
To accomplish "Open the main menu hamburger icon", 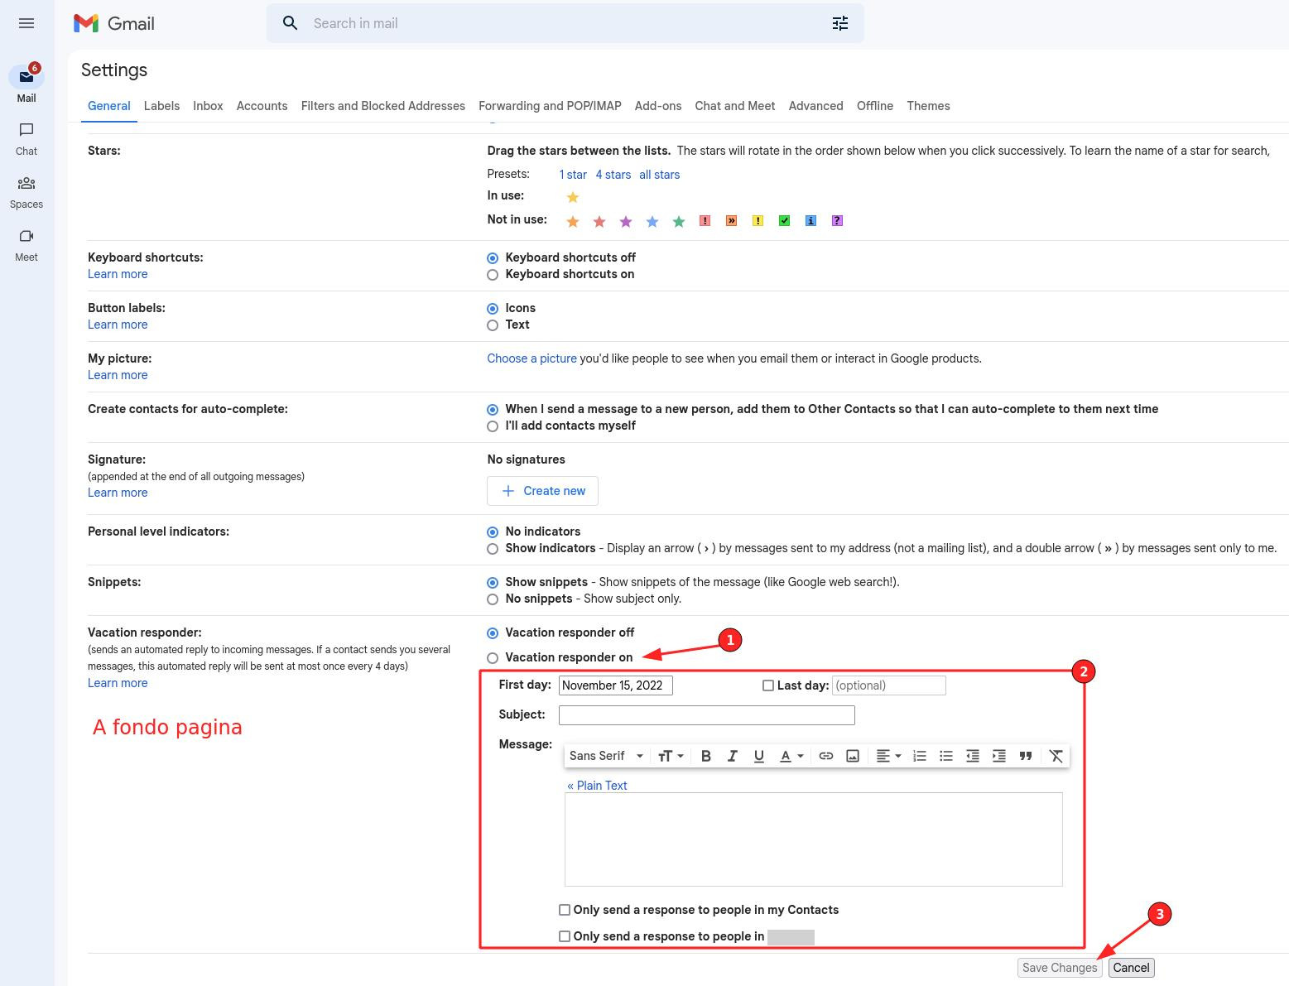I will 26,23.
